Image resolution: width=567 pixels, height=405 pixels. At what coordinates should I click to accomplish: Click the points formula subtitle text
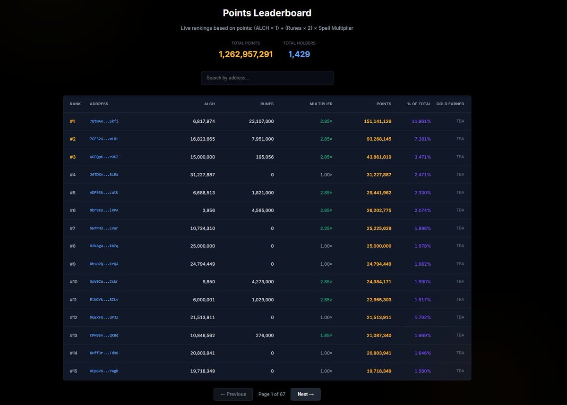point(267,28)
